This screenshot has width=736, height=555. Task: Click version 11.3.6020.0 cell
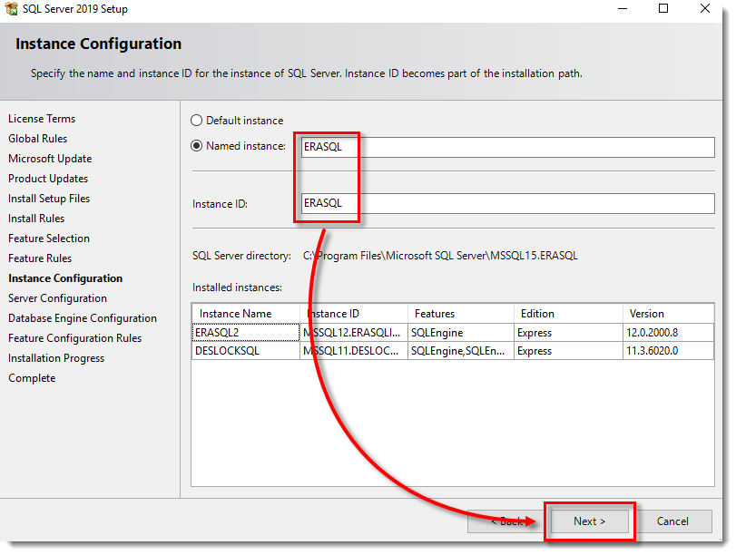669,351
